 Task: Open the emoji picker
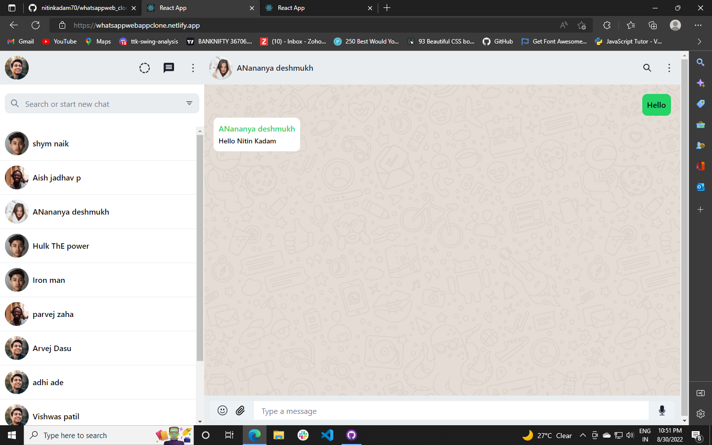pyautogui.click(x=222, y=410)
